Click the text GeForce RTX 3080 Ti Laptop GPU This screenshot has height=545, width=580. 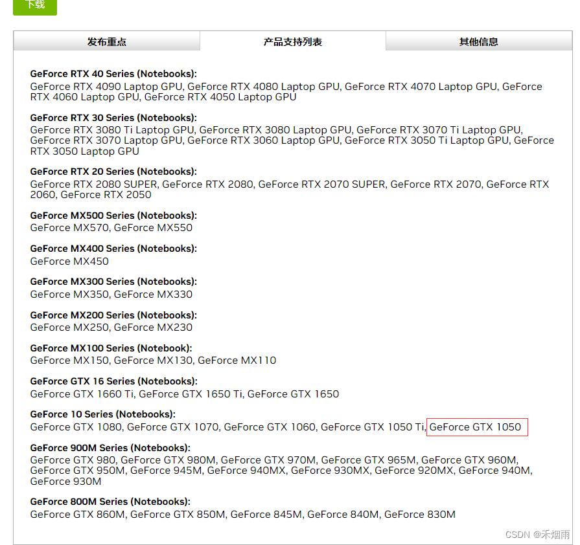111,130
